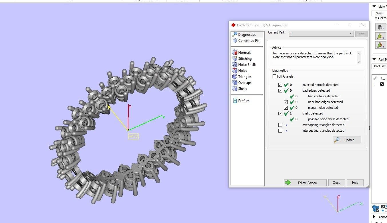The width and height of the screenshot is (387, 223).
Task: Collapse the View Pages panel
Action: click(374, 7)
